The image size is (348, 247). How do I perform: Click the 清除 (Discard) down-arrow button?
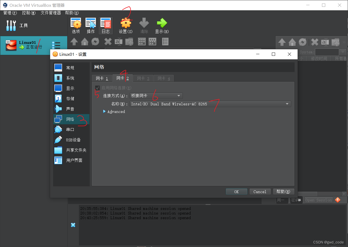144,26
